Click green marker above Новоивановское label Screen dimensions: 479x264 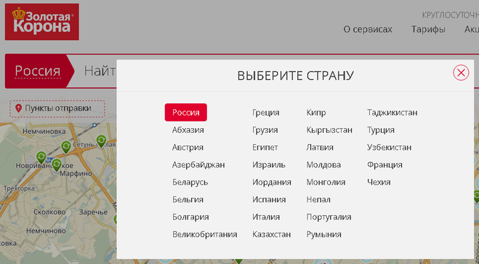tap(41, 157)
